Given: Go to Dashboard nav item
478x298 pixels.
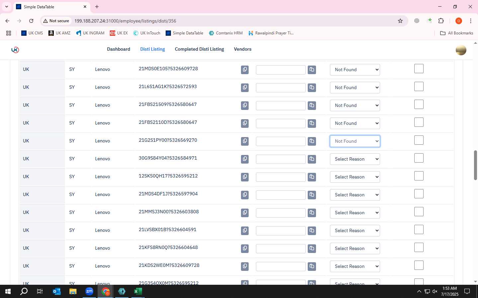Looking at the screenshot, I should pos(119,49).
